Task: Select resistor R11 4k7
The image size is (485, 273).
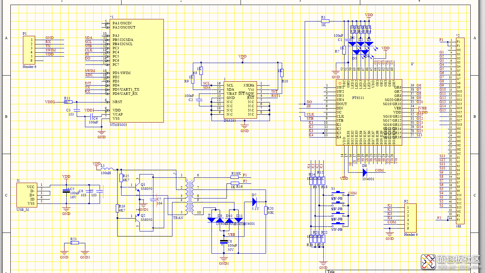Action: (67, 102)
